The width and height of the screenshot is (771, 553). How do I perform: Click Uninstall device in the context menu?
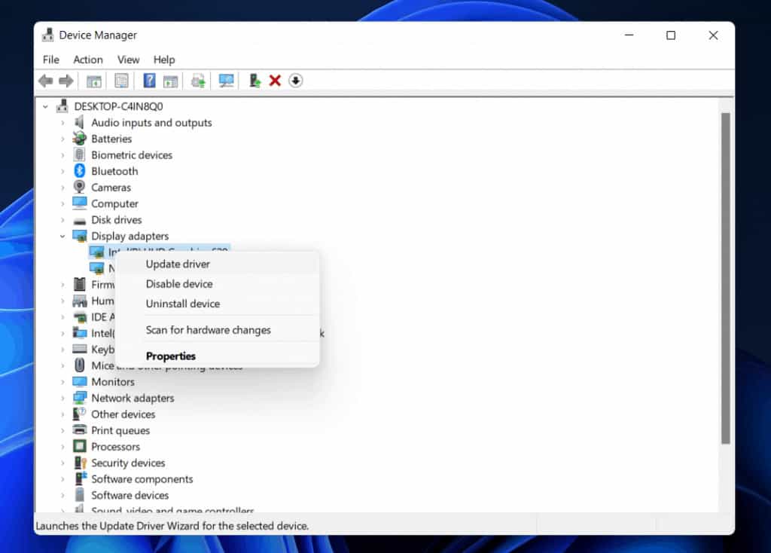click(x=181, y=304)
